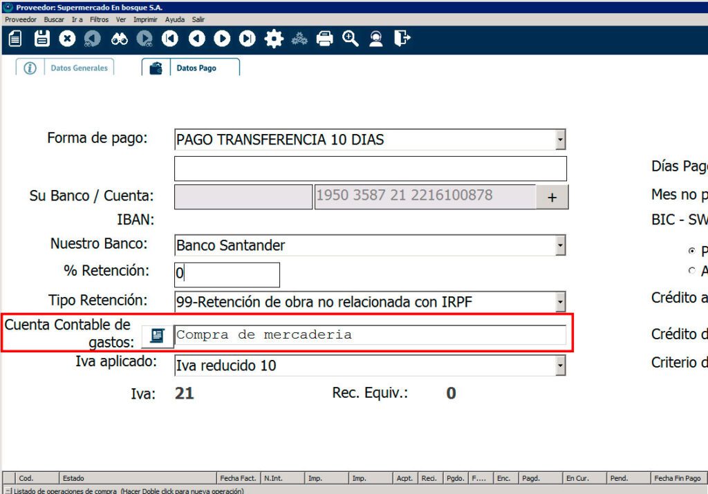Click the support headset agent icon
Screen dimensions: 708x494
click(376, 39)
